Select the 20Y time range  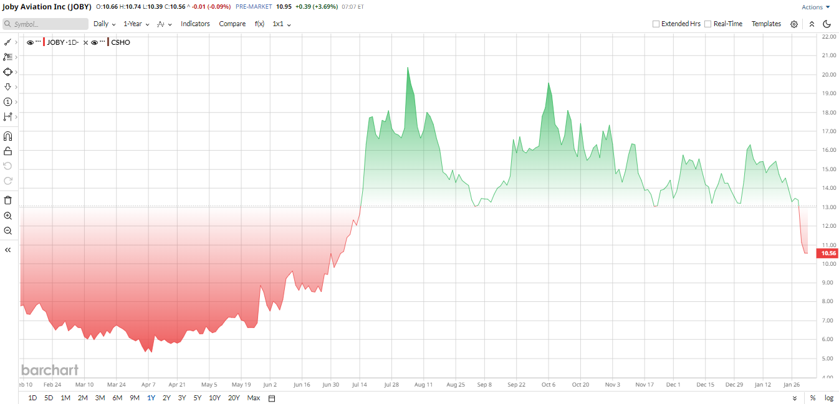point(234,398)
